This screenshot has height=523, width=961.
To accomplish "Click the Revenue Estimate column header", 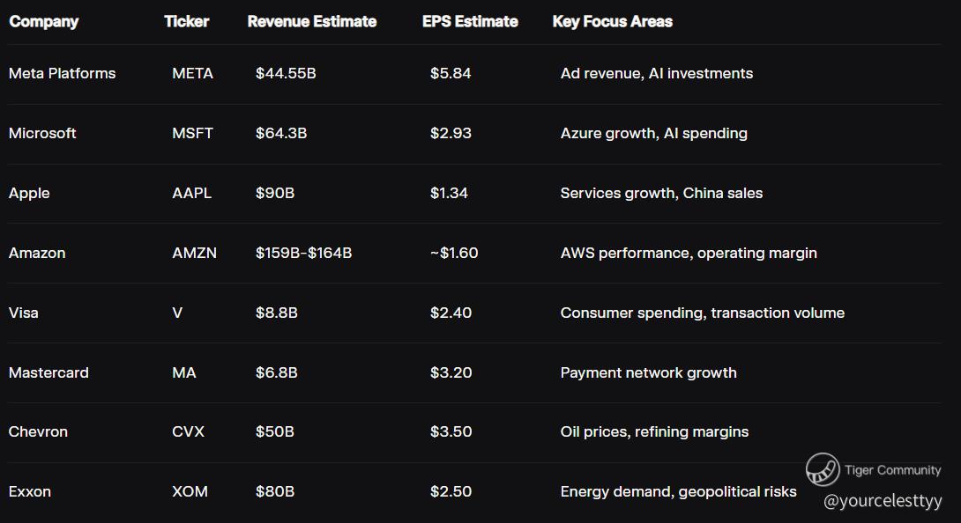I will (311, 21).
